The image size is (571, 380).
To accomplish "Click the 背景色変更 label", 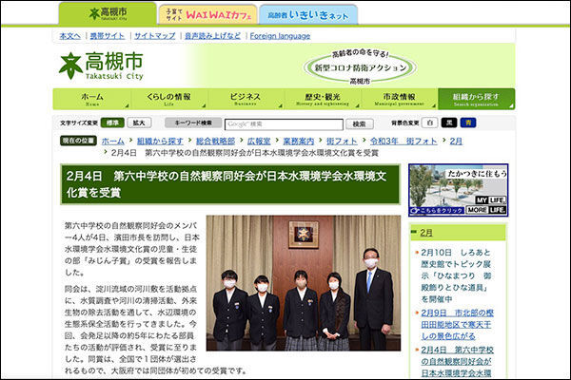I will point(405,123).
